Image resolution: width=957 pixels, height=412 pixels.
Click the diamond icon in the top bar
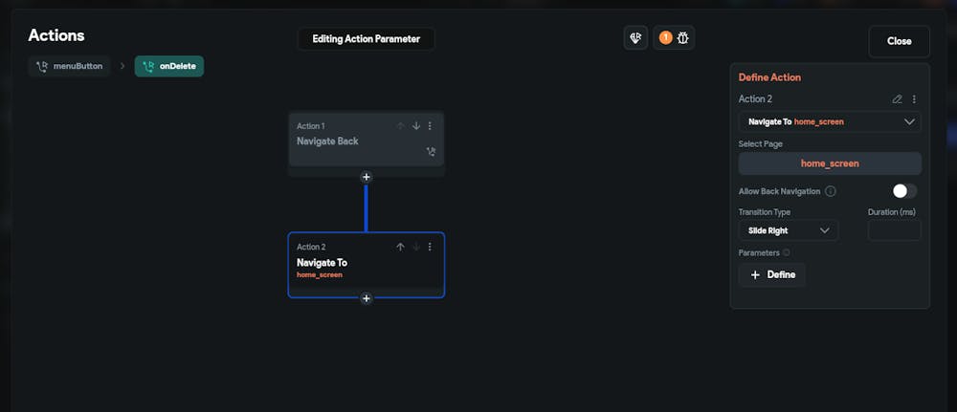click(636, 38)
